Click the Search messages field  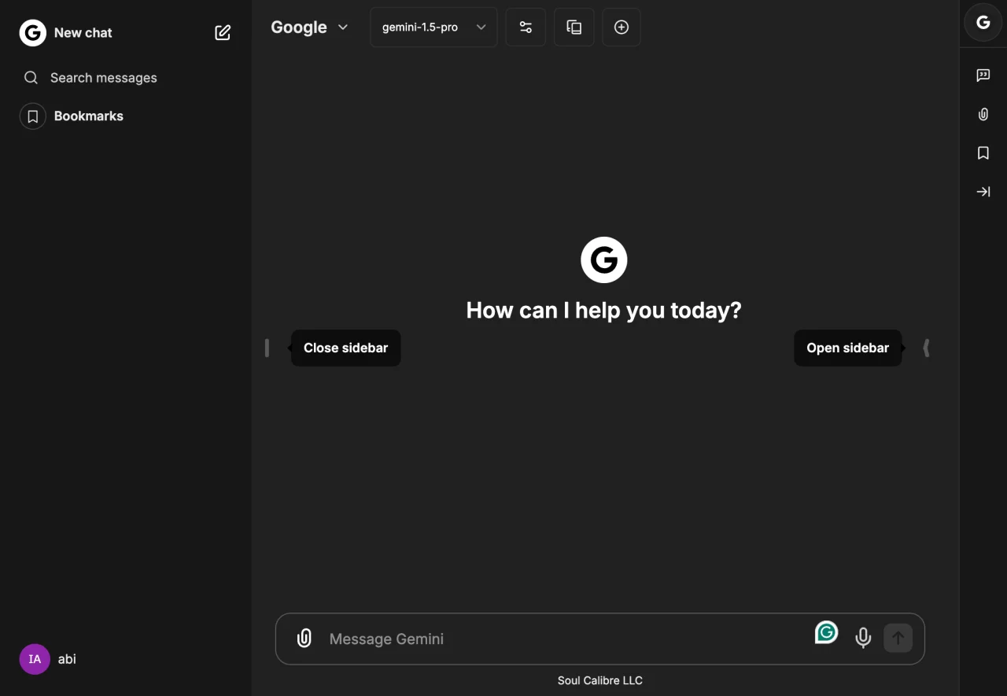[126, 77]
